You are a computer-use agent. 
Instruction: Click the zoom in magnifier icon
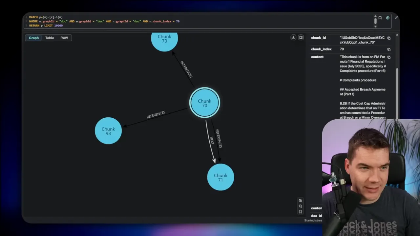tap(300, 200)
